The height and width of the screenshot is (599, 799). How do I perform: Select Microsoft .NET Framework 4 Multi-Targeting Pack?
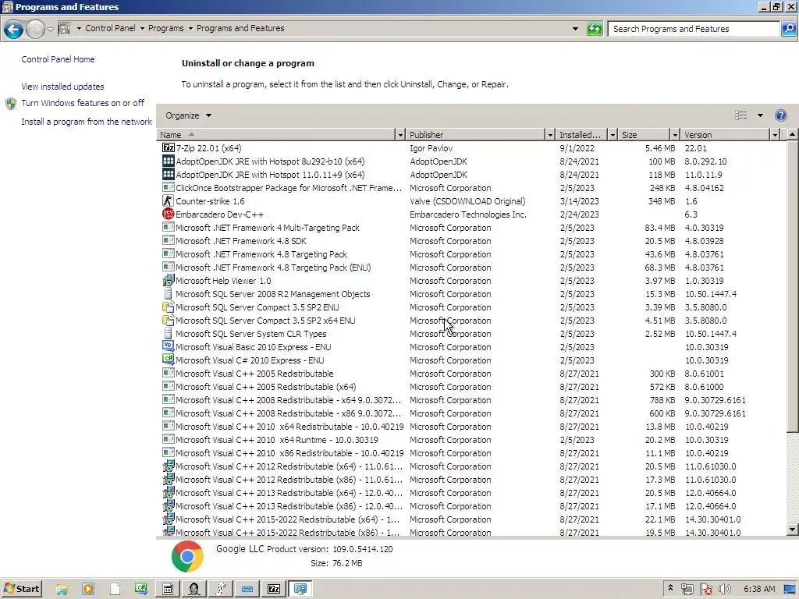(471, 227)
